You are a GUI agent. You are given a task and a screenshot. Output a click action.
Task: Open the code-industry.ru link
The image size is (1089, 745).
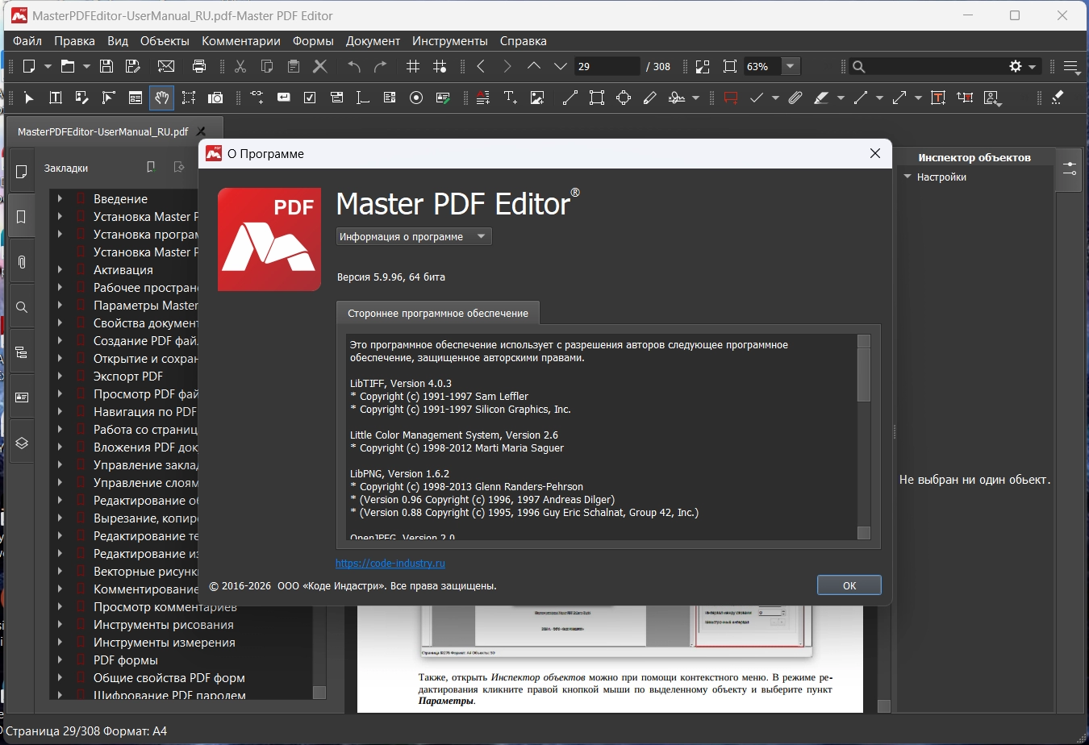[390, 564]
